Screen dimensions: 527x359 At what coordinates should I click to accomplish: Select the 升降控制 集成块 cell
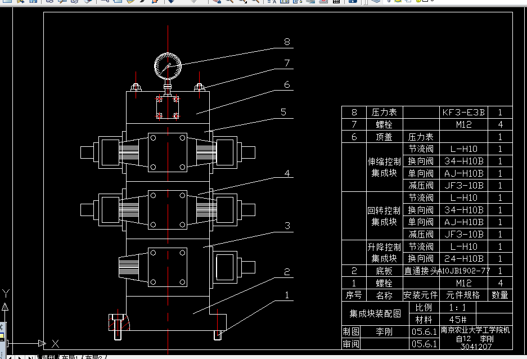tap(384, 253)
